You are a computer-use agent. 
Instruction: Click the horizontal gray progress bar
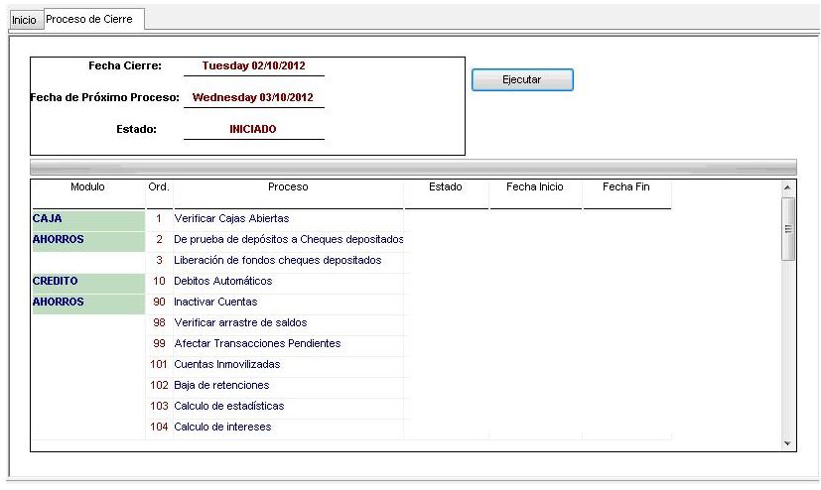(x=413, y=167)
